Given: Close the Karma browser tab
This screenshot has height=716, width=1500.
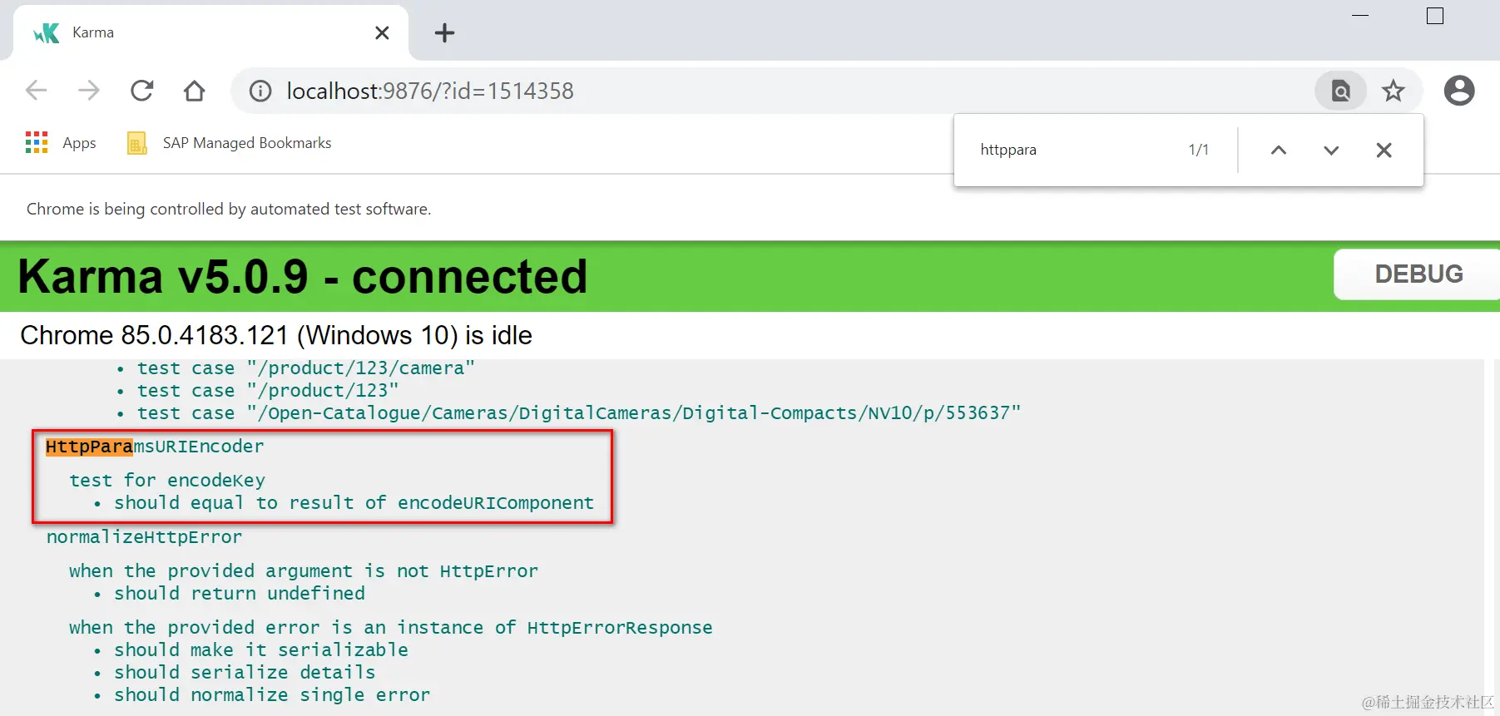Looking at the screenshot, I should (x=382, y=32).
